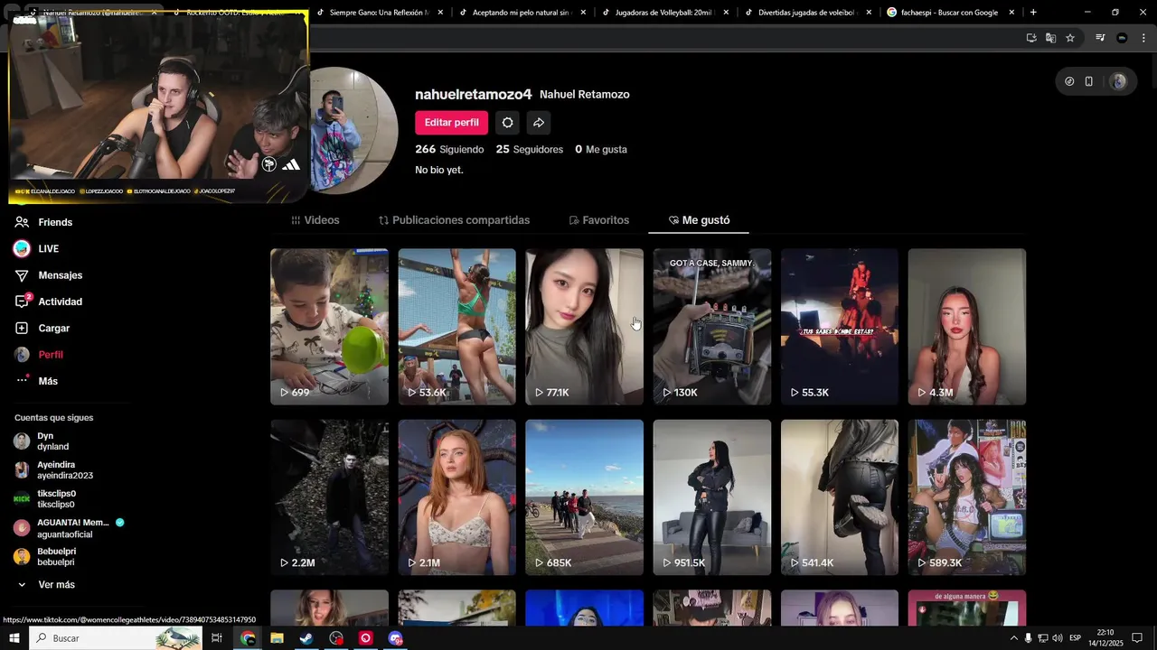Open the GOT A CASE, SAMMY video
The image size is (1157, 650).
click(x=712, y=327)
